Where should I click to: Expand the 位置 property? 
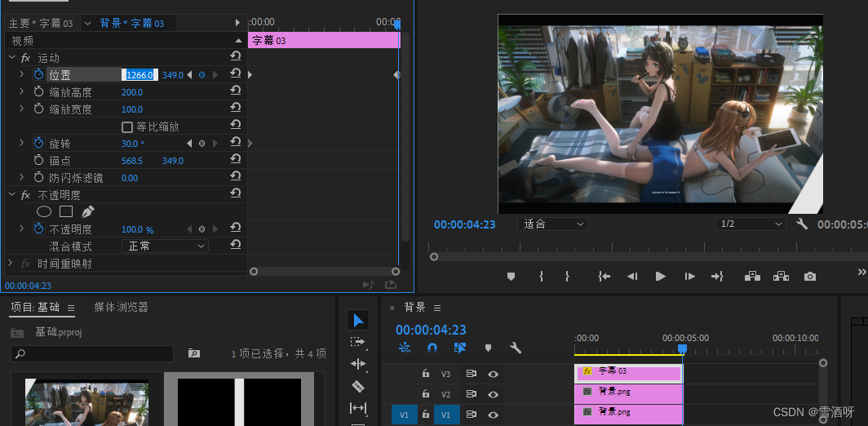(21, 74)
